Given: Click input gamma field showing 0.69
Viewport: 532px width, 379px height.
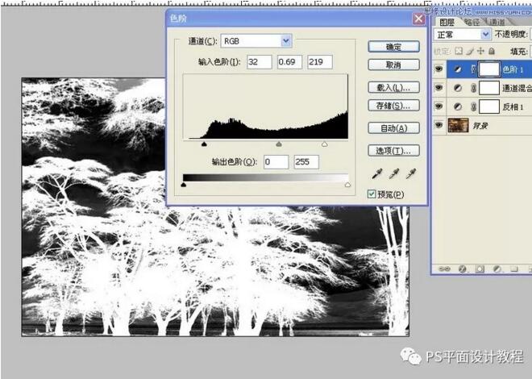Looking at the screenshot, I should (289, 62).
